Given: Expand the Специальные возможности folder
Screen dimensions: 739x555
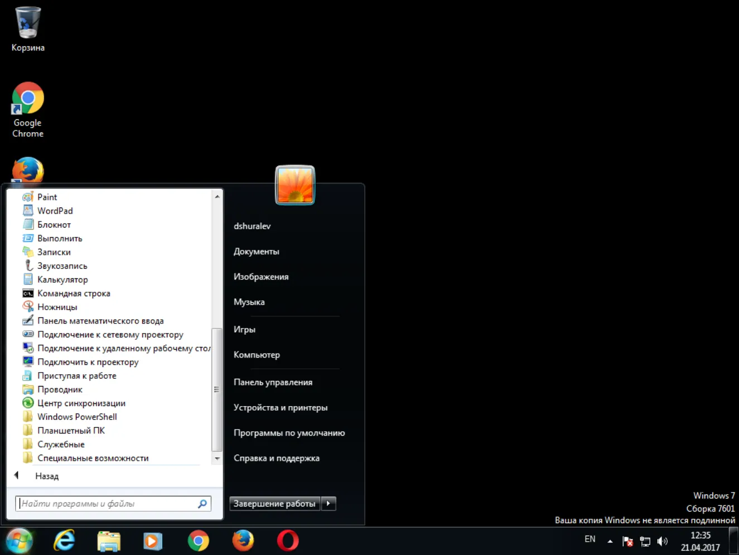Looking at the screenshot, I should coord(85,458).
